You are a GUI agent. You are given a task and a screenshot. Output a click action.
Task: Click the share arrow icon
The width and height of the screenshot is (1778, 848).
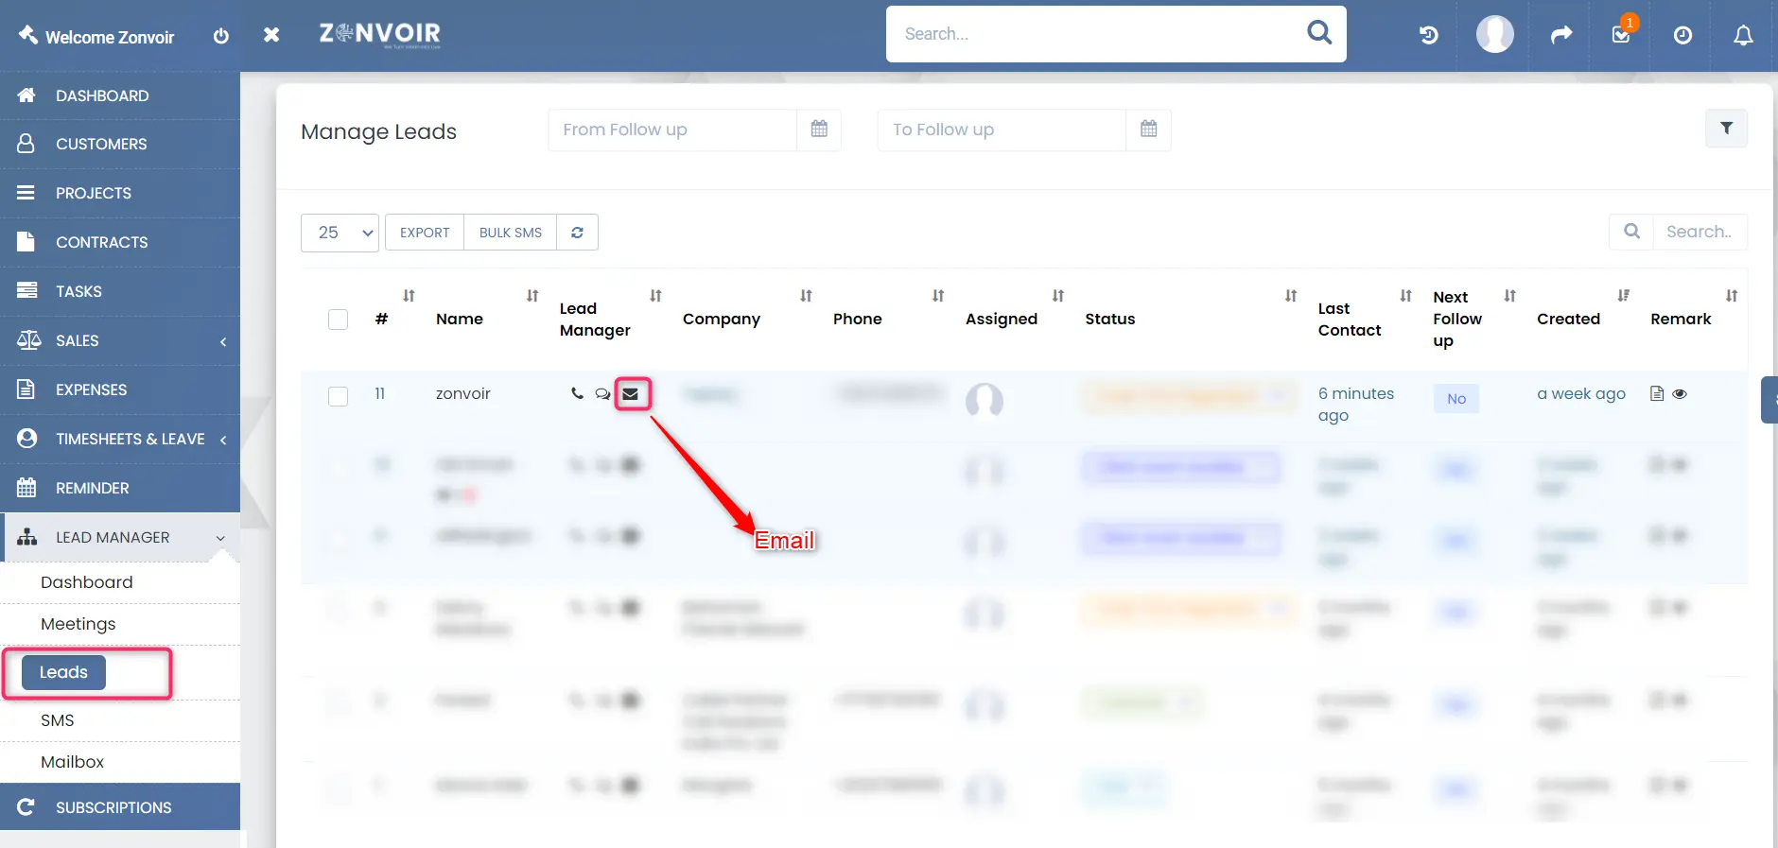tap(1561, 35)
